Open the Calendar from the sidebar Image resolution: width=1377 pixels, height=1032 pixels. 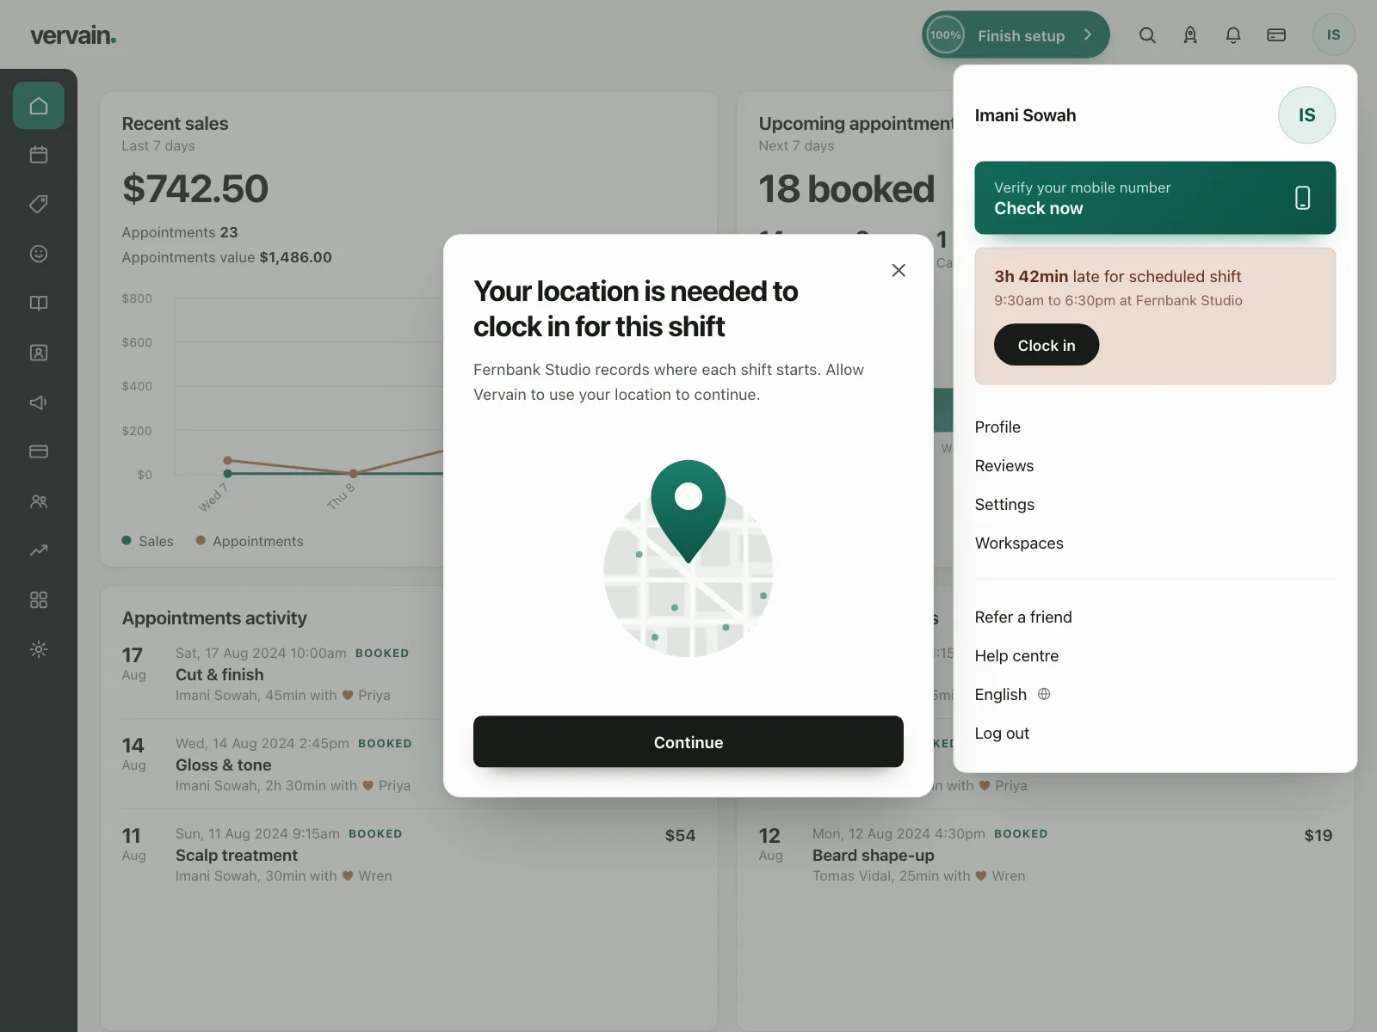tap(39, 155)
